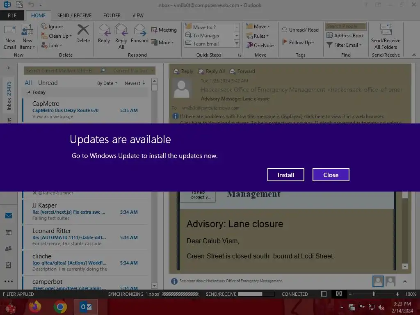Switch to Normal view in status bar
The image size is (420, 315).
click(324, 294)
